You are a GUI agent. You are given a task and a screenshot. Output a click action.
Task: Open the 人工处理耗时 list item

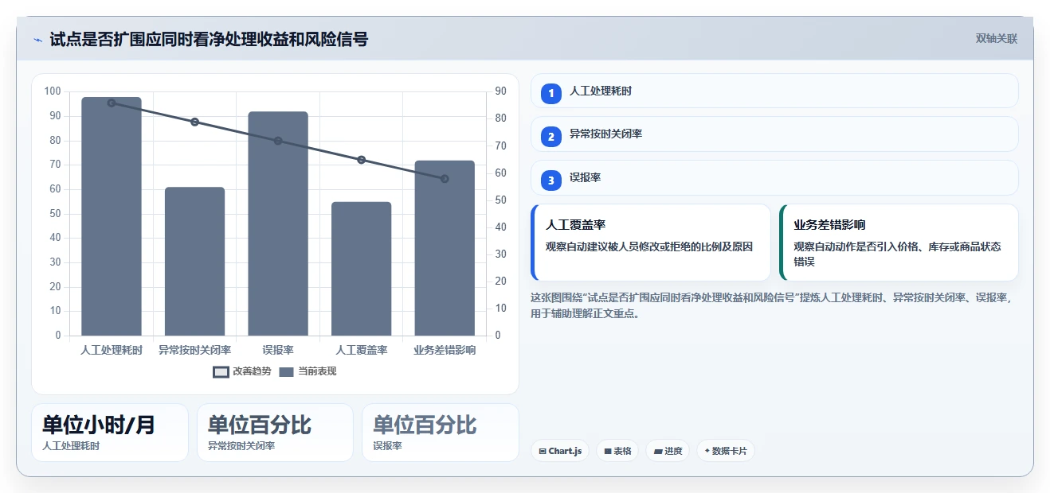(774, 91)
